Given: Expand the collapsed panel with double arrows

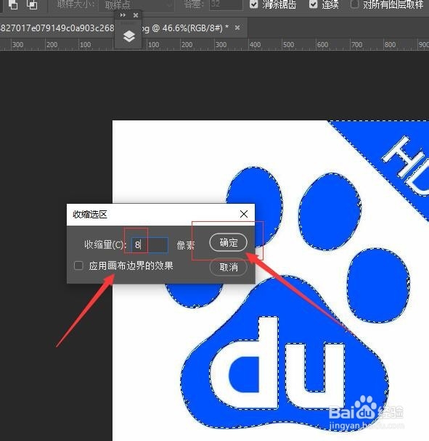Looking at the screenshot, I should (123, 15).
